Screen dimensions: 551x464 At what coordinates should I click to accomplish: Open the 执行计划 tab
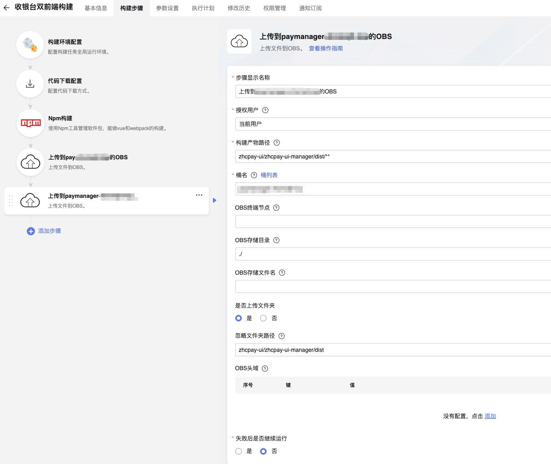click(x=203, y=8)
